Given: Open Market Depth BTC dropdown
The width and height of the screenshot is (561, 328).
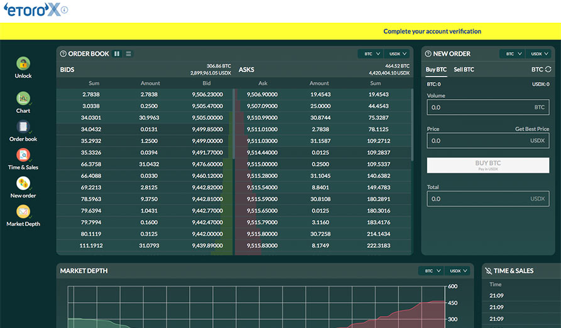Looking at the screenshot, I should point(432,271).
